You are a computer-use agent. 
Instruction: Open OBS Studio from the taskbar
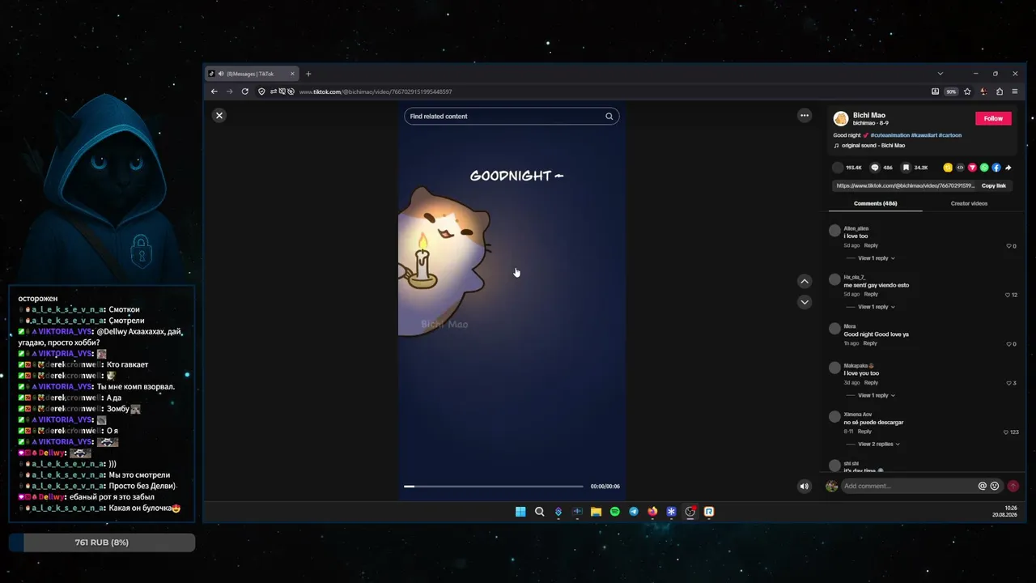690,512
